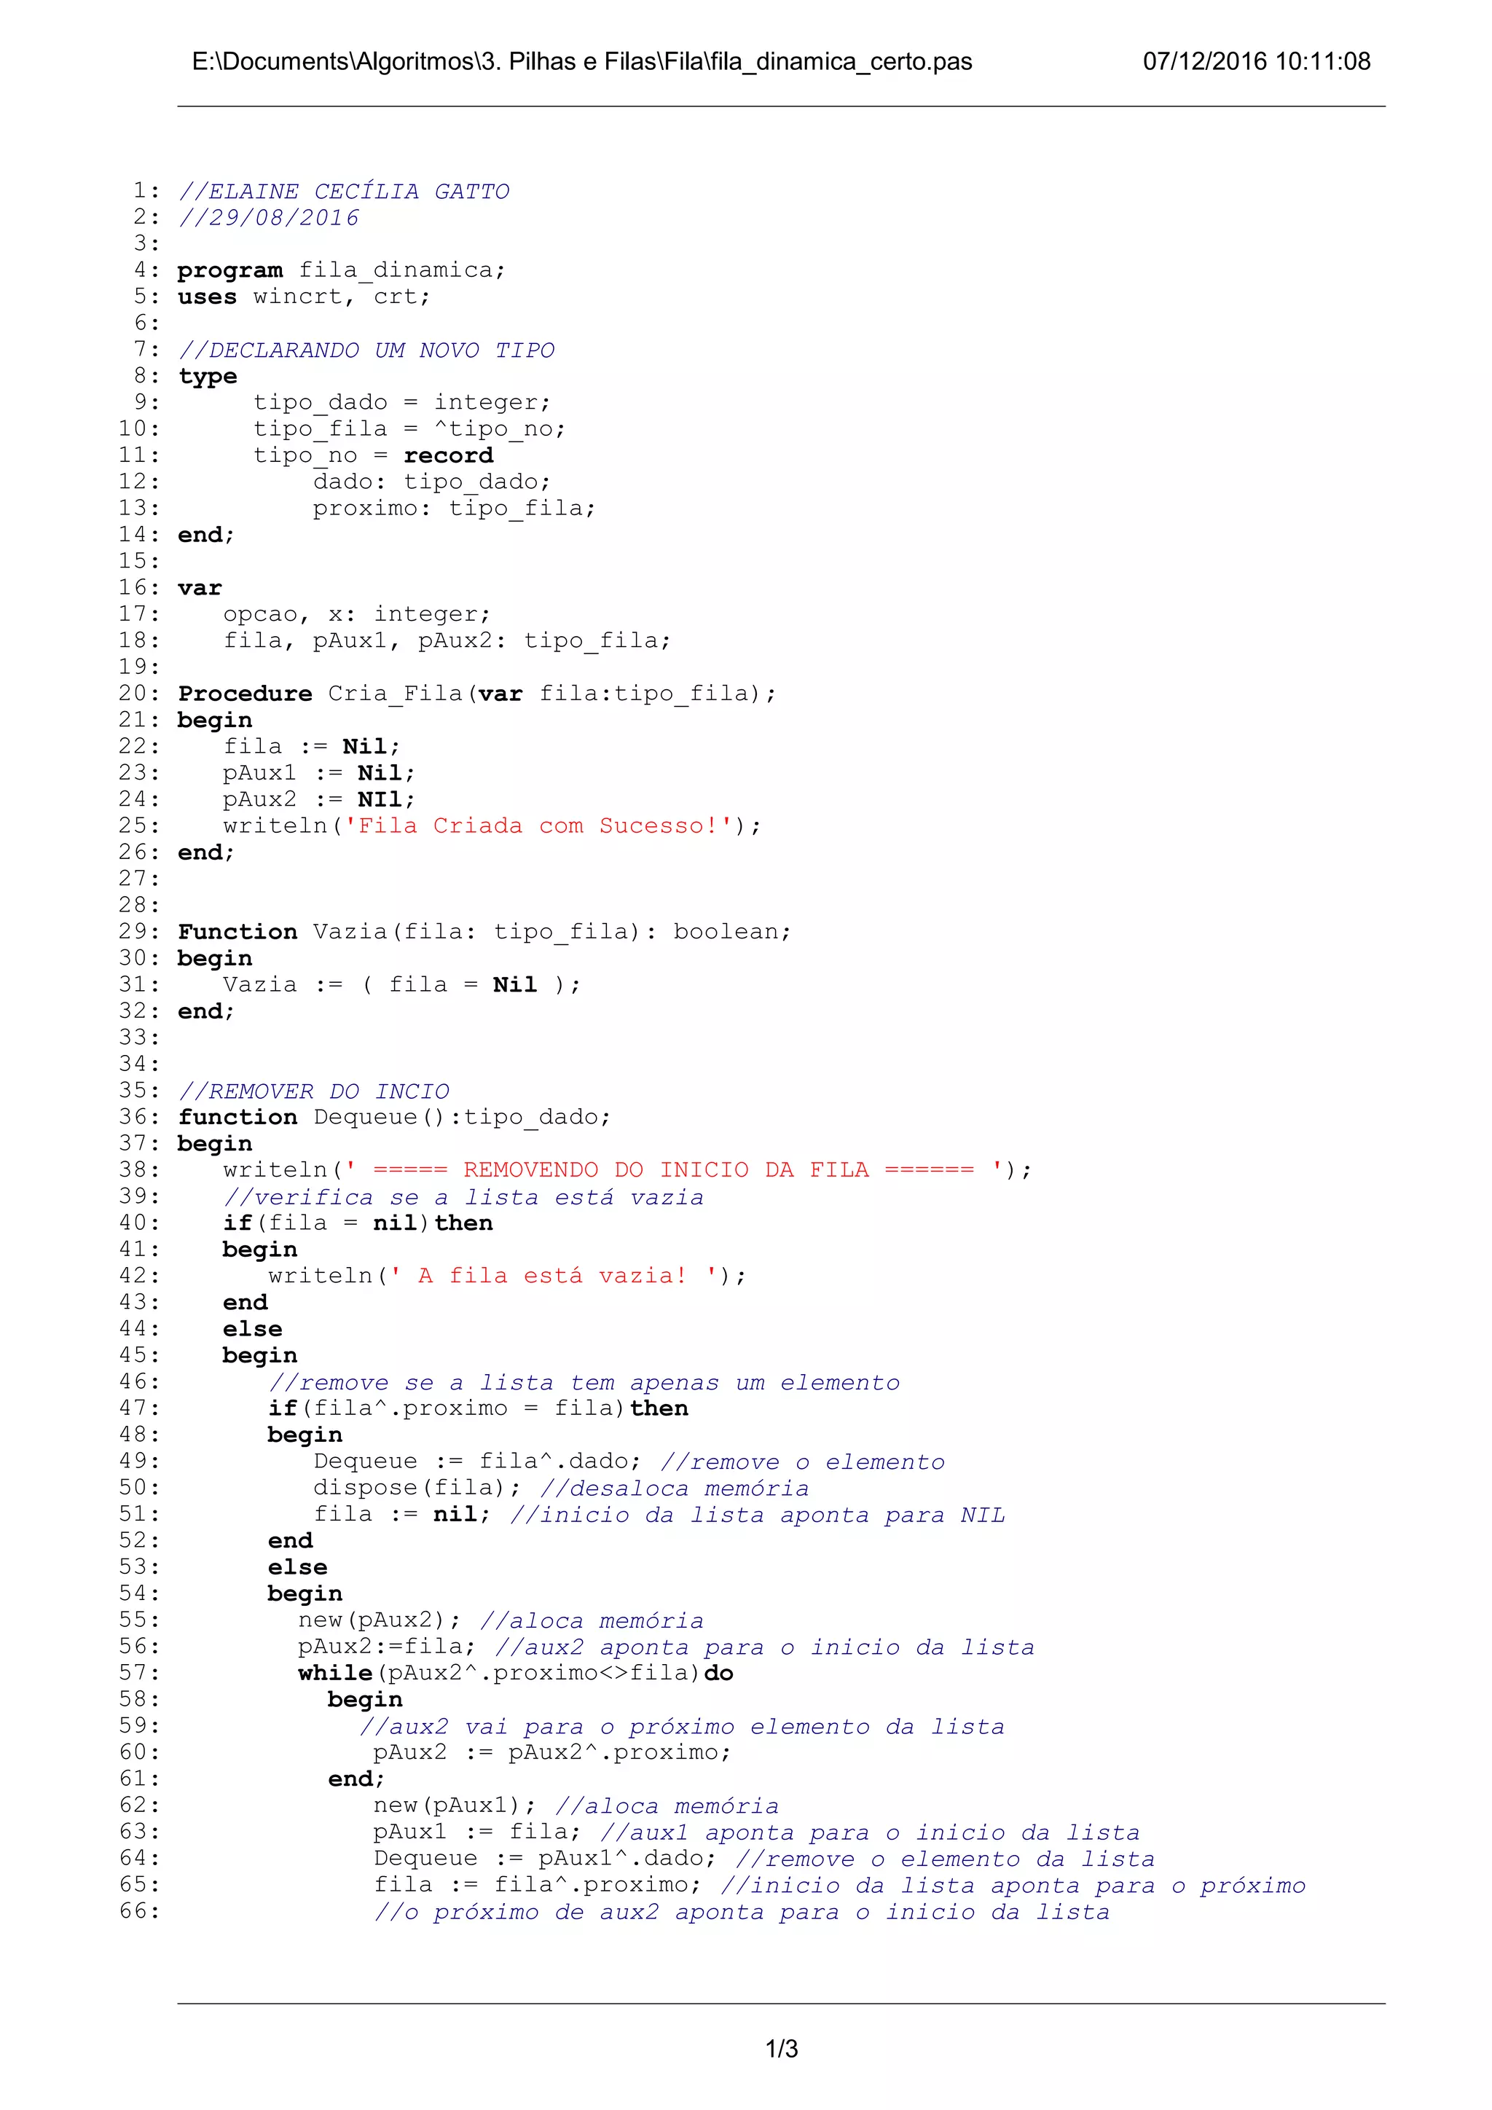The image size is (1492, 2110).
Task: Click 'program fila_dinamica;' on line 4
Action: click(x=341, y=270)
